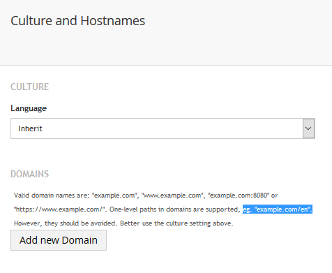Screen dimensions: 332x273
Task: Open the Language dropdown set to Inherit
Action: click(163, 128)
